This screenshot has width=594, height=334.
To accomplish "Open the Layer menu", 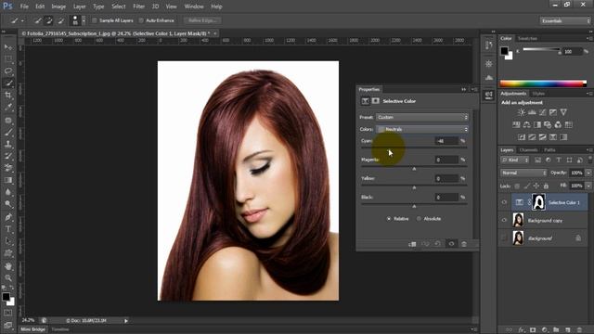I will click(79, 6).
